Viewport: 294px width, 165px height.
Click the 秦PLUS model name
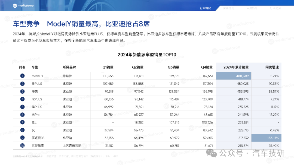tap(37, 84)
